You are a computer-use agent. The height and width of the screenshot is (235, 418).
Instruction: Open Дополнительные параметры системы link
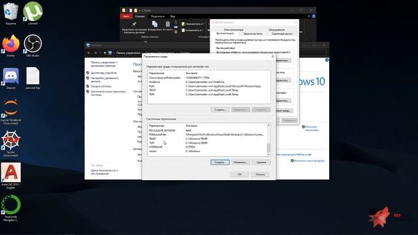108,93
